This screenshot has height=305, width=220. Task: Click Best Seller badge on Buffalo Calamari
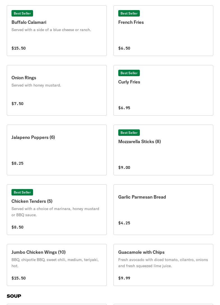point(22,13)
